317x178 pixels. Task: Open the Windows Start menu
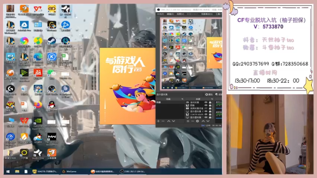click(8, 172)
